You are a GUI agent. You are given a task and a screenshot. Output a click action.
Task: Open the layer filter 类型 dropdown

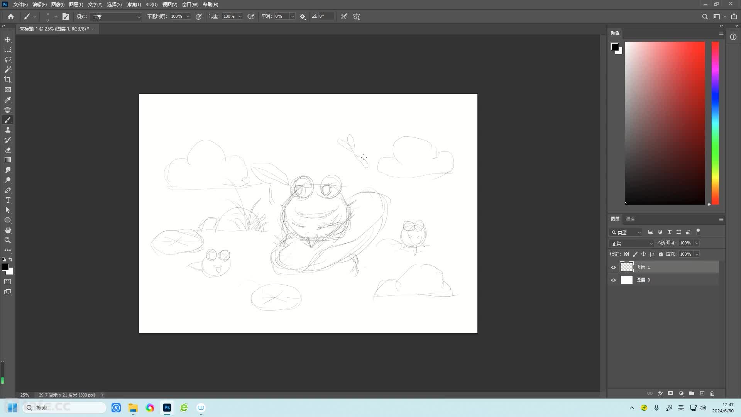tap(626, 232)
